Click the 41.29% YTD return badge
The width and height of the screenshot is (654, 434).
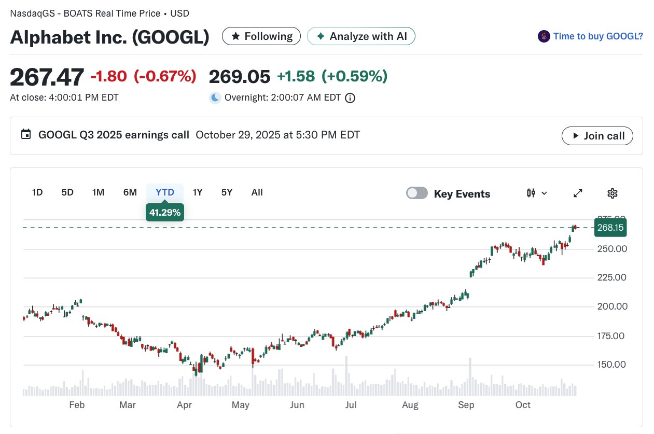click(165, 212)
